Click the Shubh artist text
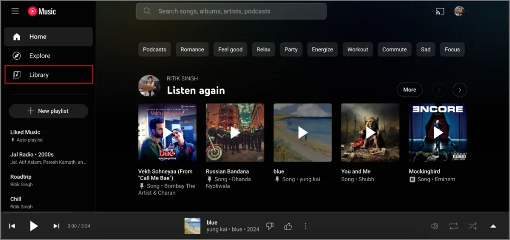This screenshot has height=240, width=510. 366,180
